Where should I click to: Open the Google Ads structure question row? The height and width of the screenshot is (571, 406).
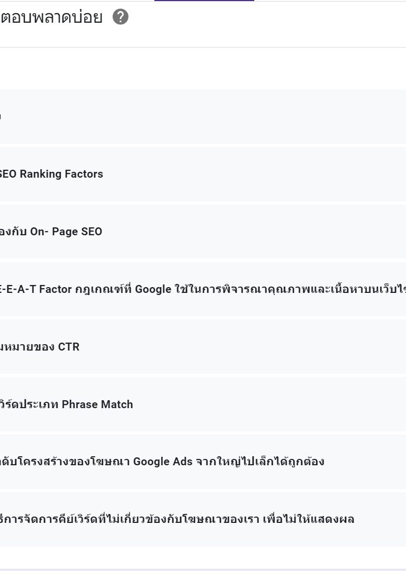click(x=203, y=462)
